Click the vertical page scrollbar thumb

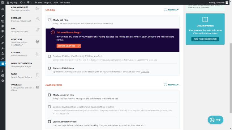tap(231, 78)
